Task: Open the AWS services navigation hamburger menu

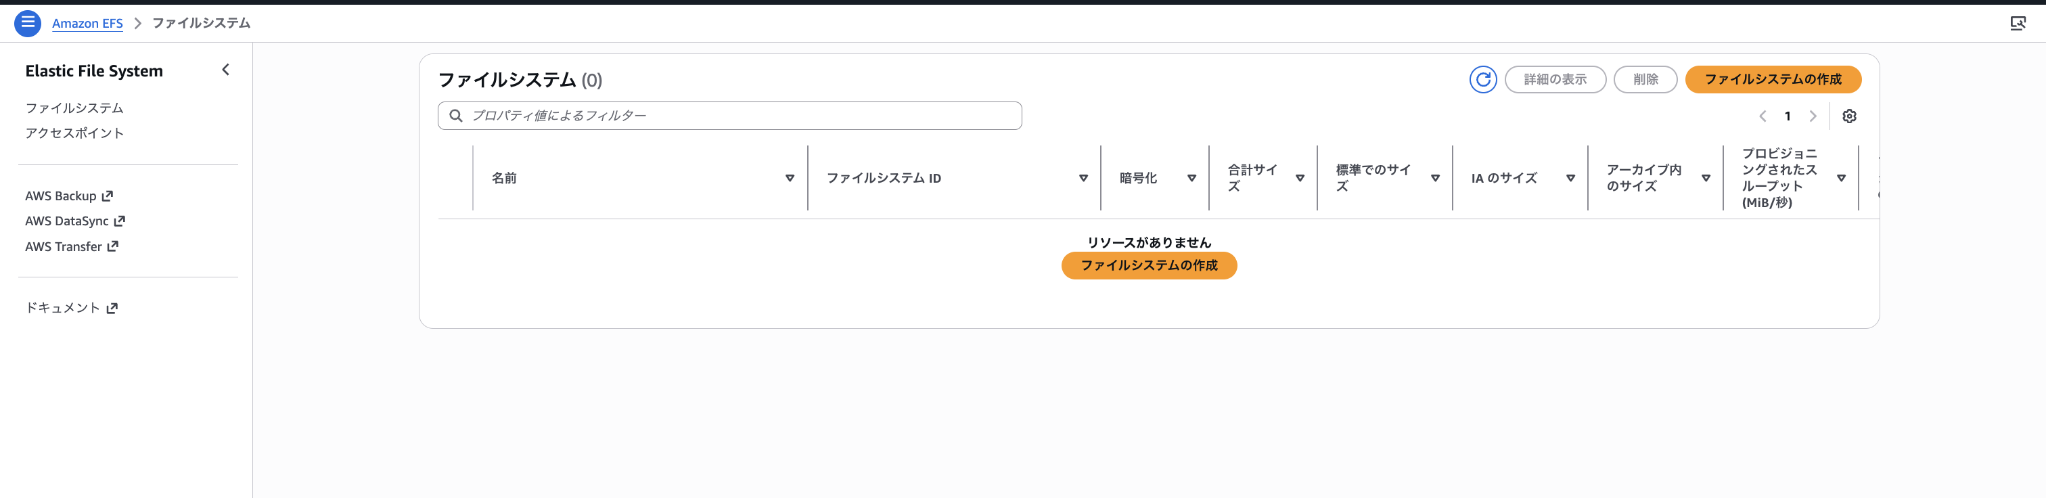Action: click(x=28, y=23)
